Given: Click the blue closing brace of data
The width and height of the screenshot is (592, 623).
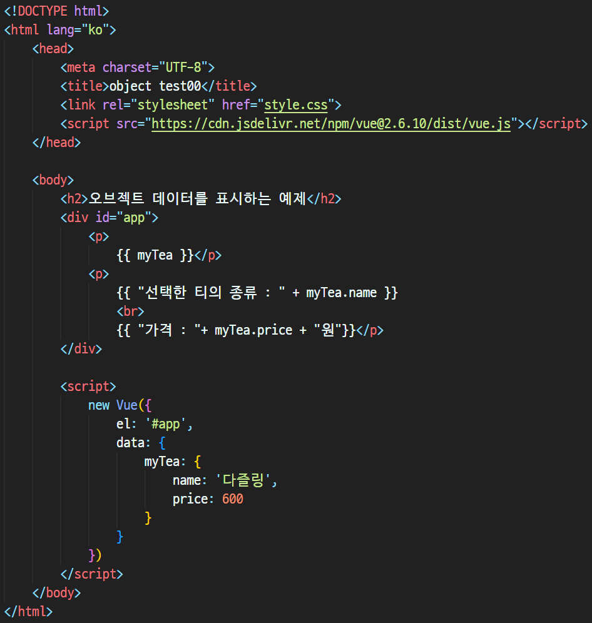Looking at the screenshot, I should [120, 537].
